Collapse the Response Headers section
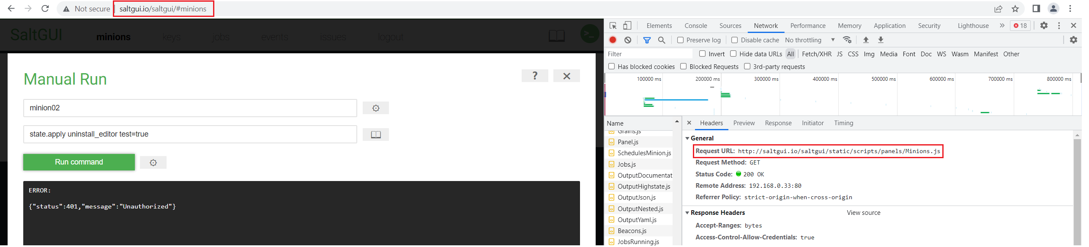 (687, 213)
